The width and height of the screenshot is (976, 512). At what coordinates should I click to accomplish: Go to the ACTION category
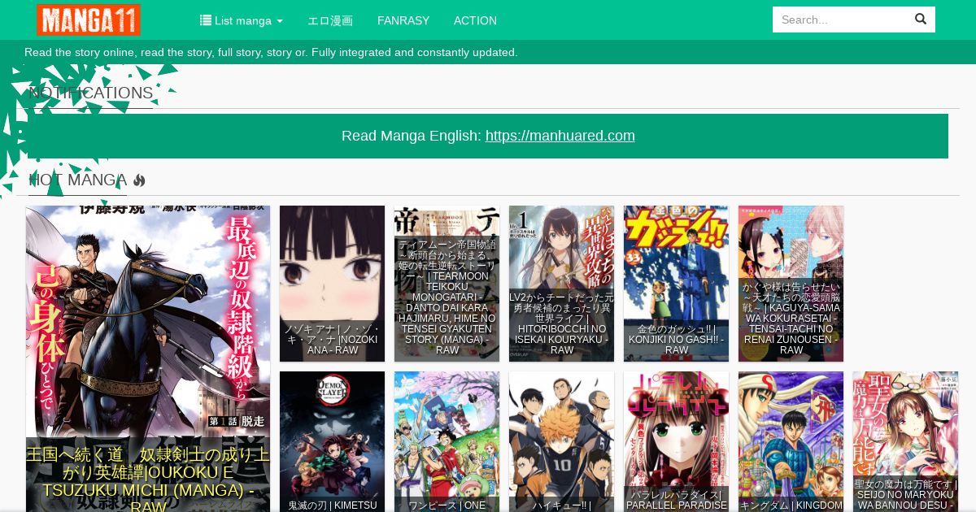click(475, 20)
